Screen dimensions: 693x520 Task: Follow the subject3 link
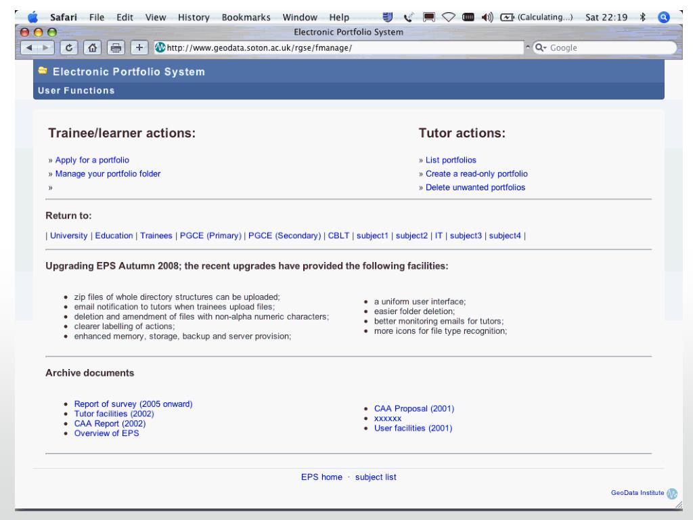[466, 236]
